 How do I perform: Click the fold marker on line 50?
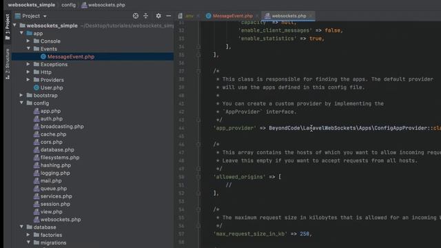click(x=198, y=177)
